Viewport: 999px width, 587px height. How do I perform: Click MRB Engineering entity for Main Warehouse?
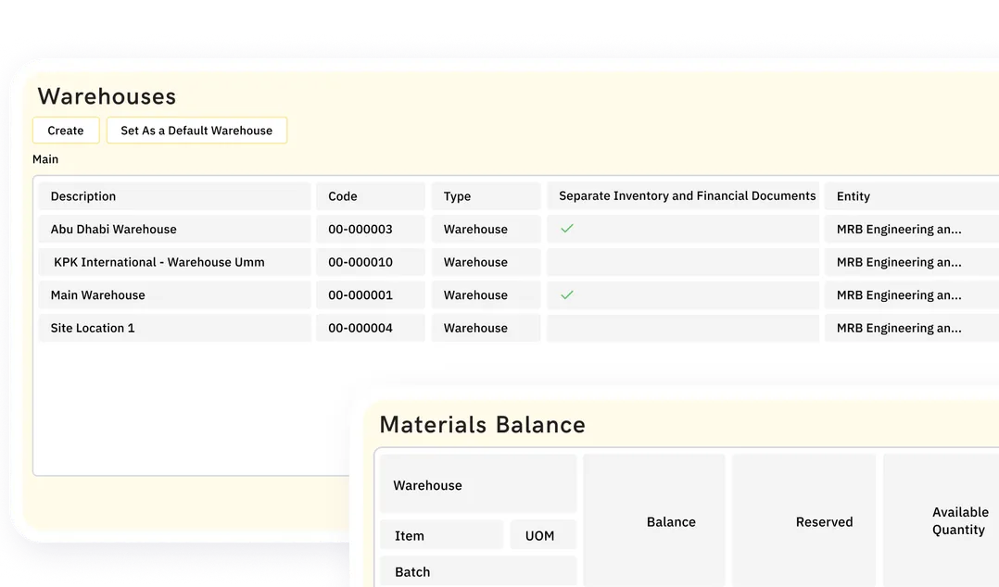[898, 294]
